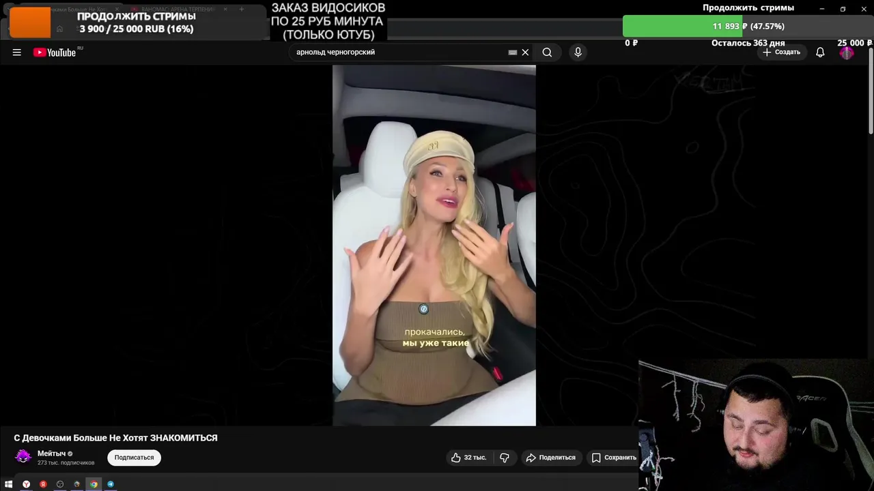Go to YouTube home via logo
This screenshot has width=874, height=491.
pyautogui.click(x=55, y=53)
